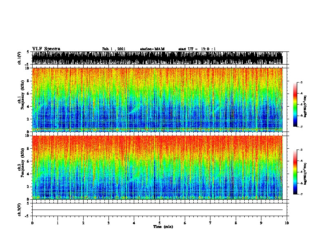Image resolution: width=323 pixels, height=250 pixels.
Task: Click the ch.1 frequency axis "8" tick label
Action: click(28, 81)
